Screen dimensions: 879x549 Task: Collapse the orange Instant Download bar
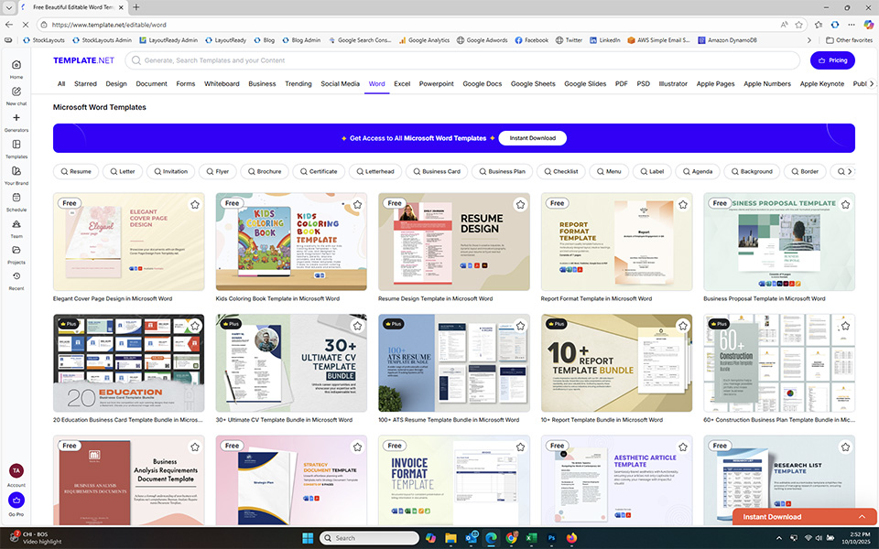tap(862, 517)
